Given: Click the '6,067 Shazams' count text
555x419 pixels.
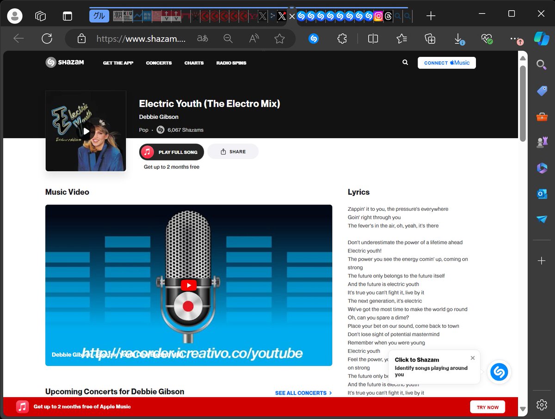Looking at the screenshot, I should pos(185,130).
